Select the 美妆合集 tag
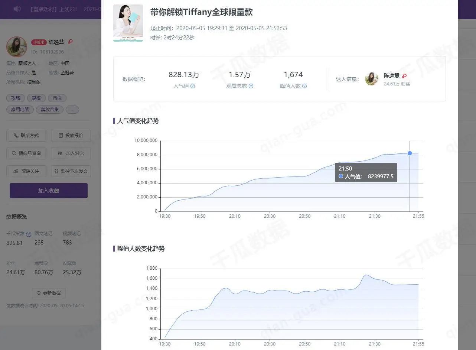Image resolution: width=476 pixels, height=350 pixels. [x=50, y=110]
